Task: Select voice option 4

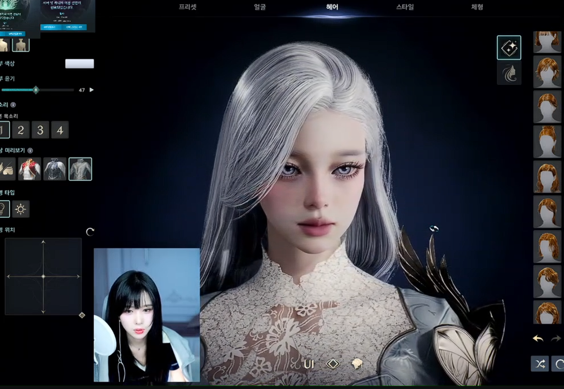Action: tap(59, 130)
